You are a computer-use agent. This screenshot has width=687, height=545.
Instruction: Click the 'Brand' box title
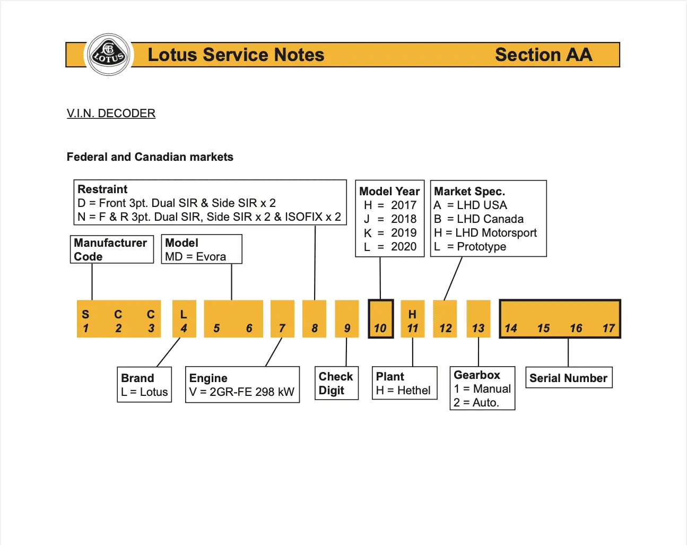137,378
